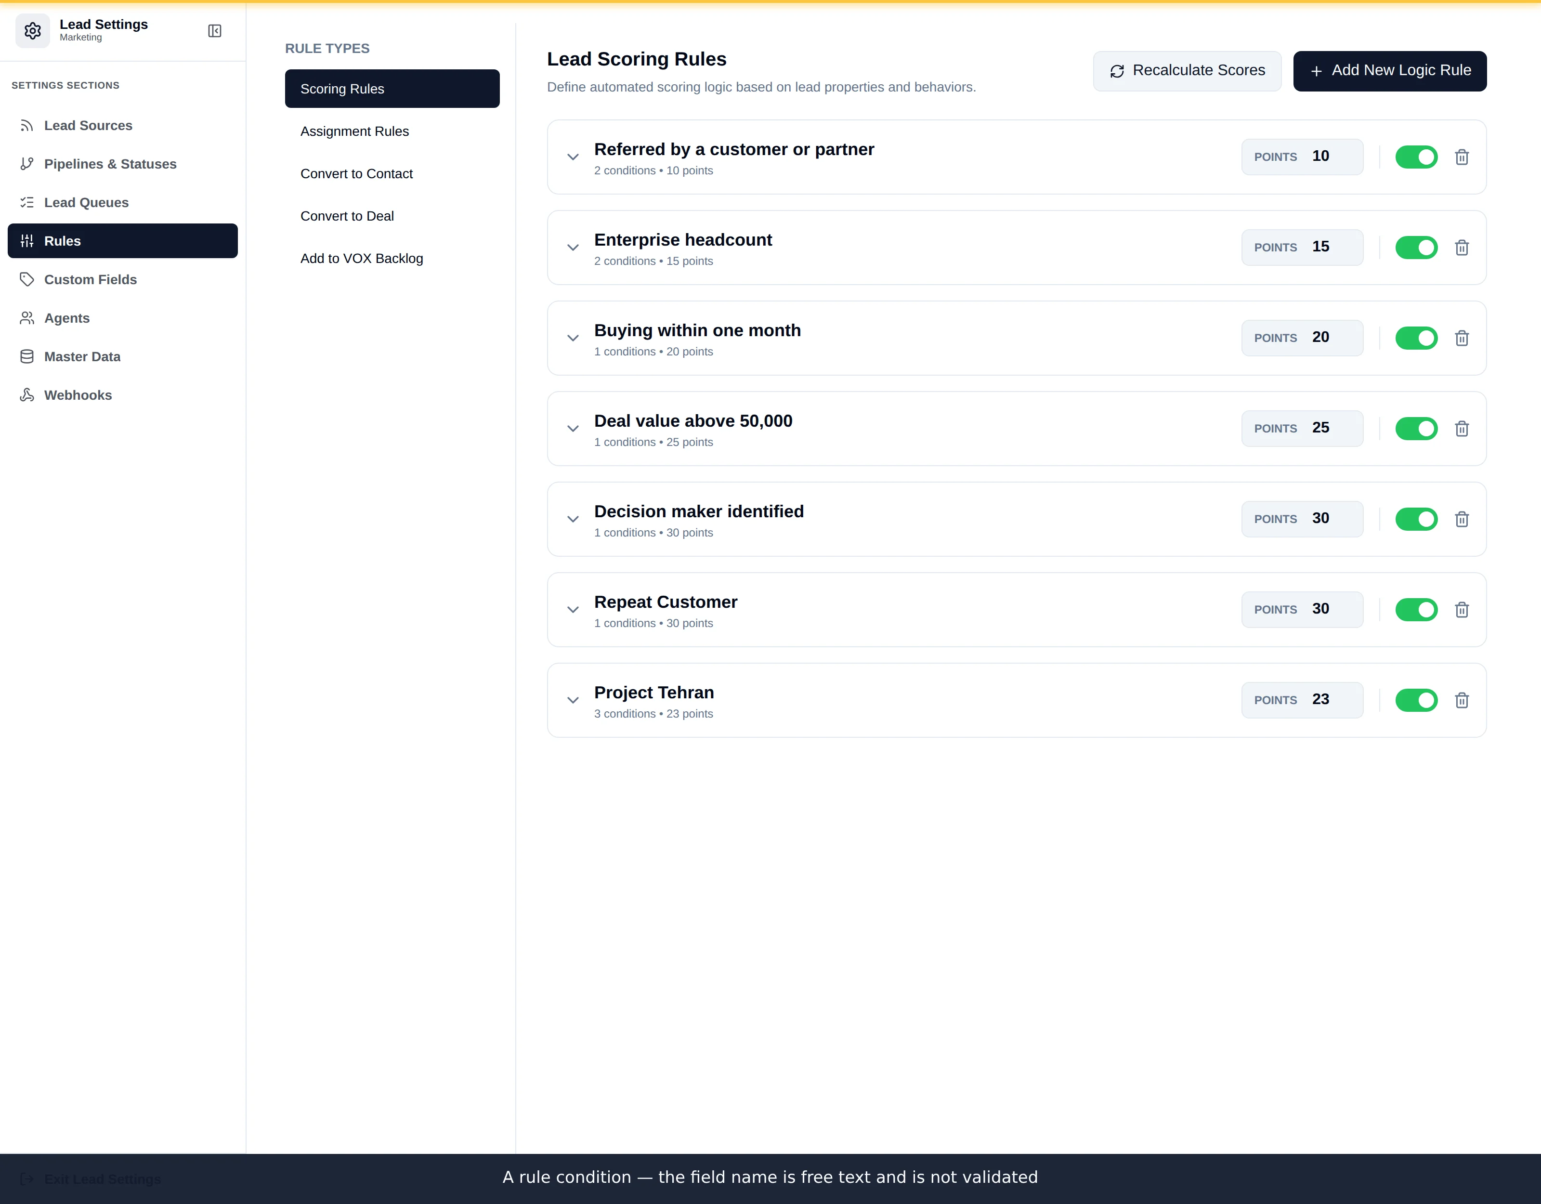The width and height of the screenshot is (1541, 1204).
Task: Expand the Decision maker identified rule
Action: (x=573, y=520)
